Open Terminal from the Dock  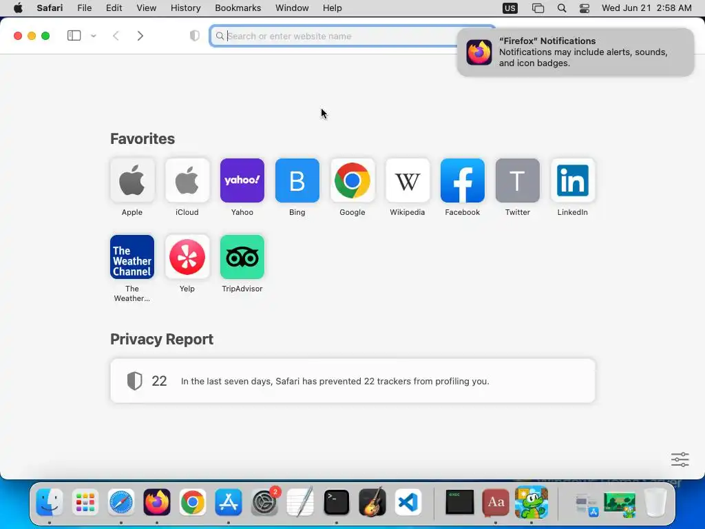[x=336, y=502]
